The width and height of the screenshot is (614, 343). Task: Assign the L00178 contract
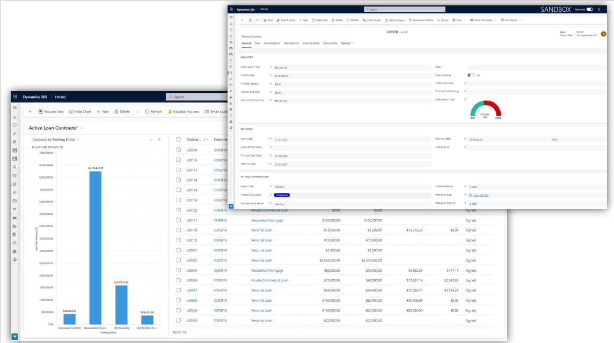(x=443, y=20)
